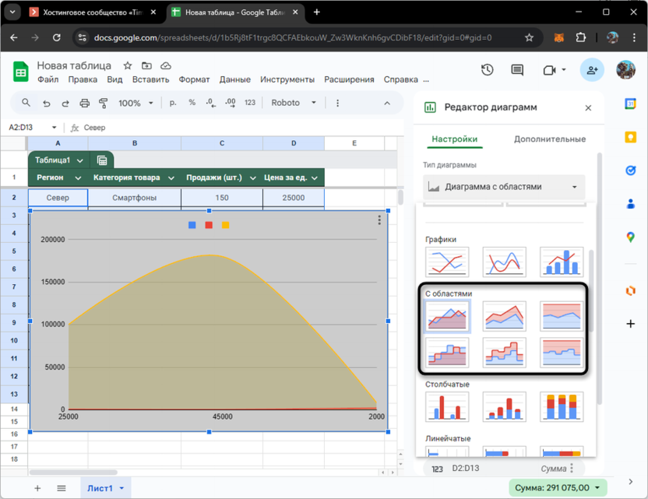
Task: Open Тип диаграммы dropdown selector
Action: 504,187
